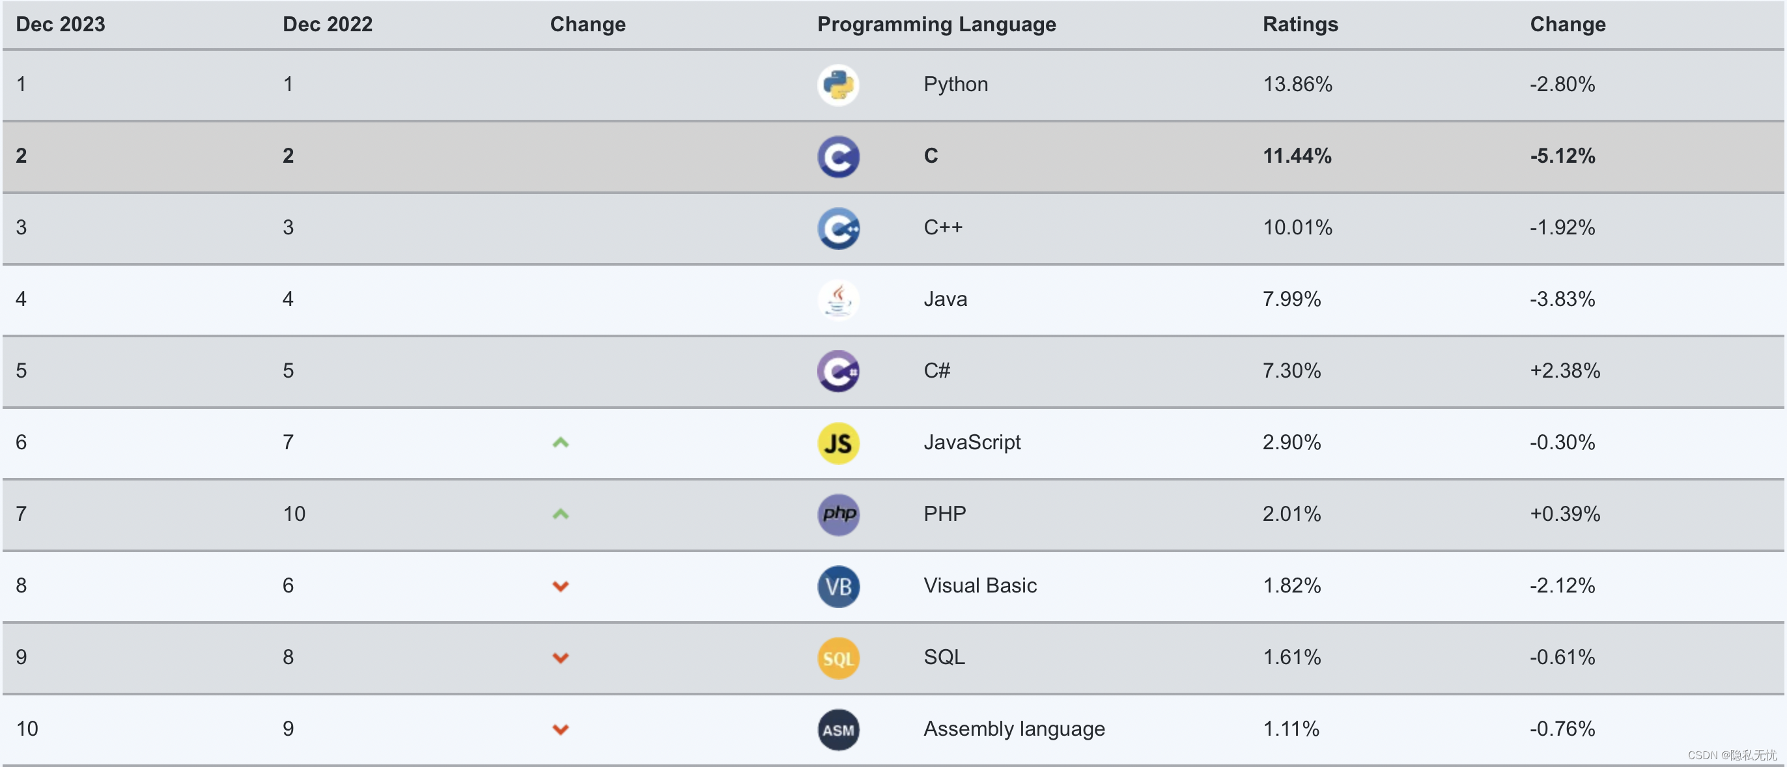
Task: Click the Java coffee cup logo
Action: coord(838,300)
